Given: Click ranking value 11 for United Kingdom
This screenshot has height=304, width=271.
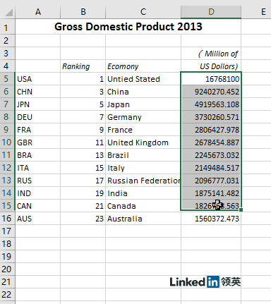Looking at the screenshot, I should pos(83,142).
